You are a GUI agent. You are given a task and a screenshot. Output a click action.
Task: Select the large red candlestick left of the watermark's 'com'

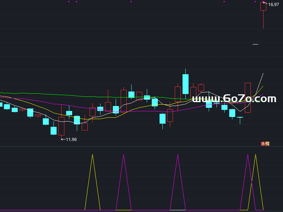point(248,98)
